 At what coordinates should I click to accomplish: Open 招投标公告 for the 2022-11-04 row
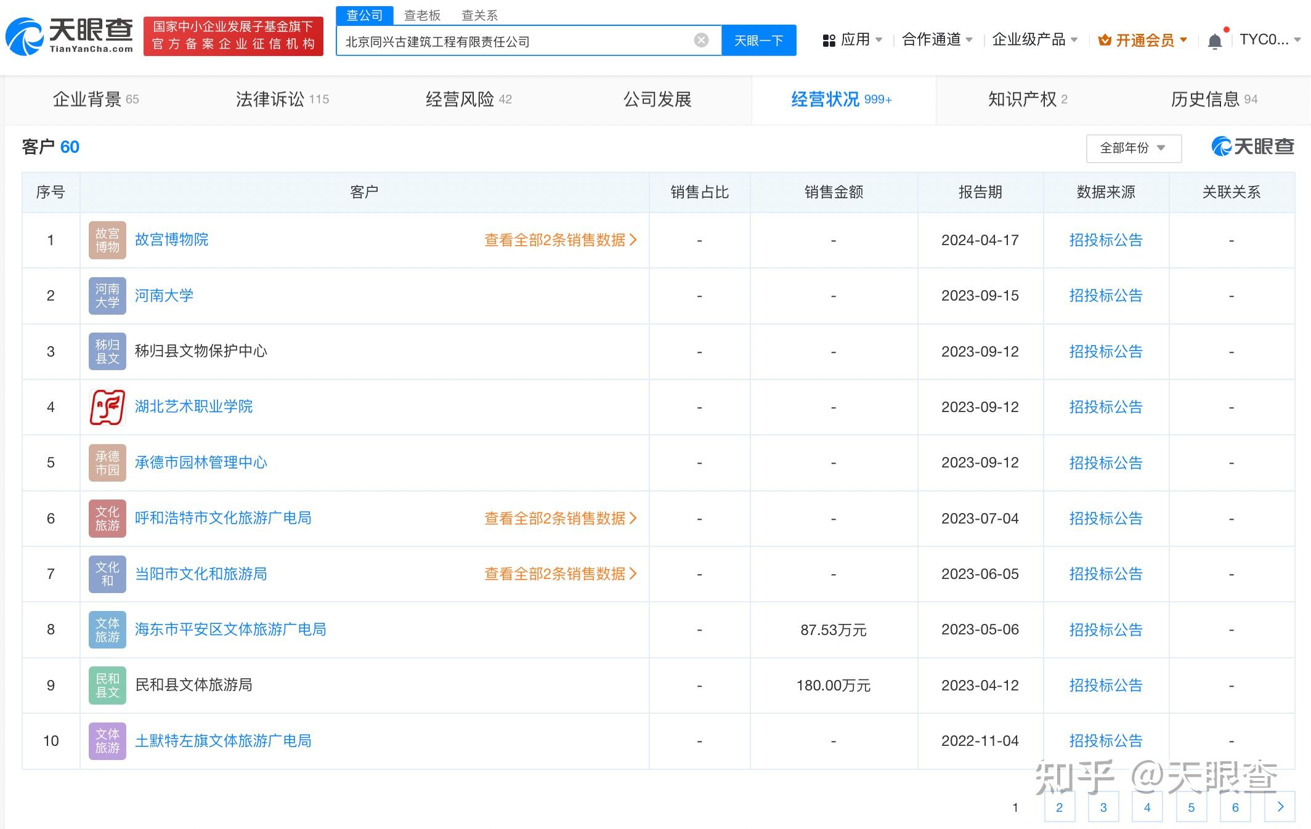point(1106,741)
